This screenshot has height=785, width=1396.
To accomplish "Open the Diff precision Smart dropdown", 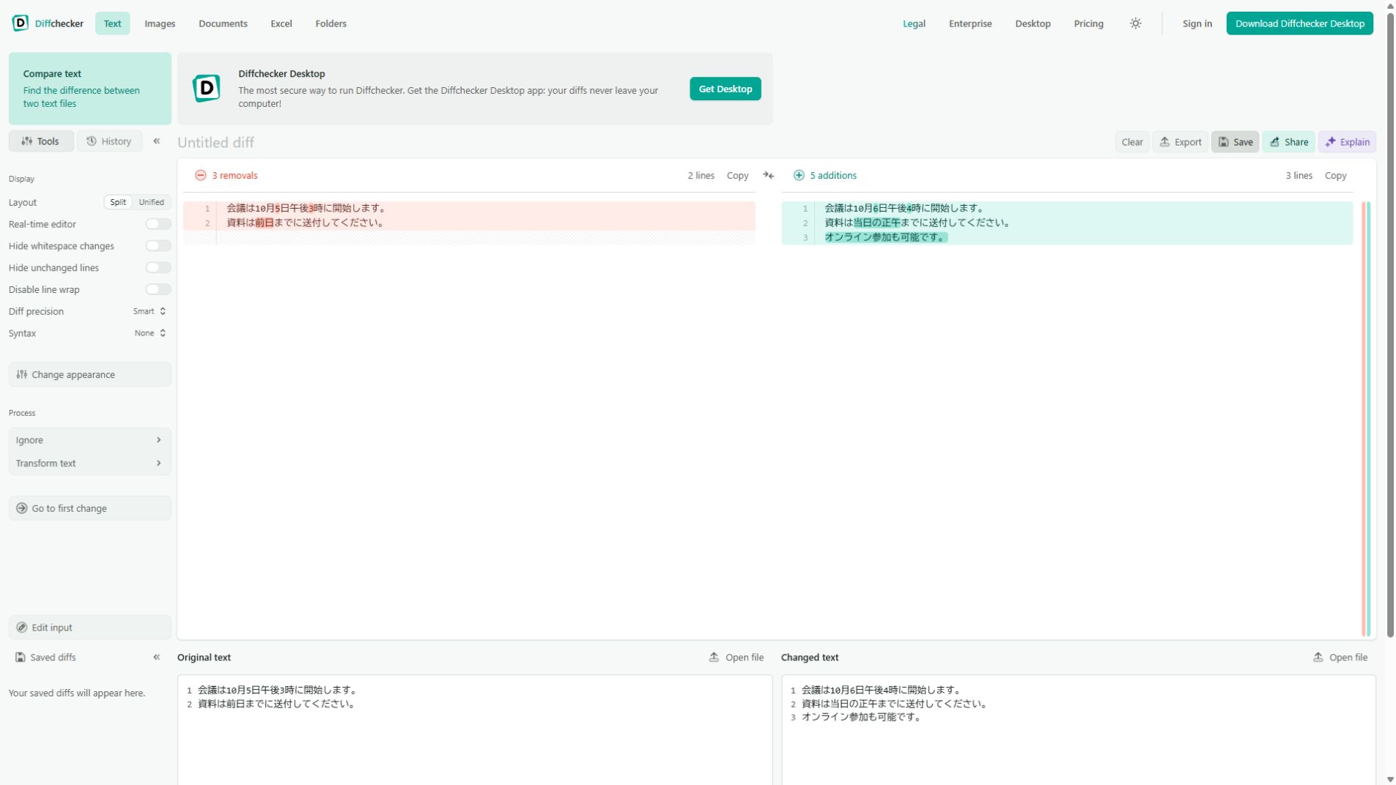I will pyautogui.click(x=149, y=311).
